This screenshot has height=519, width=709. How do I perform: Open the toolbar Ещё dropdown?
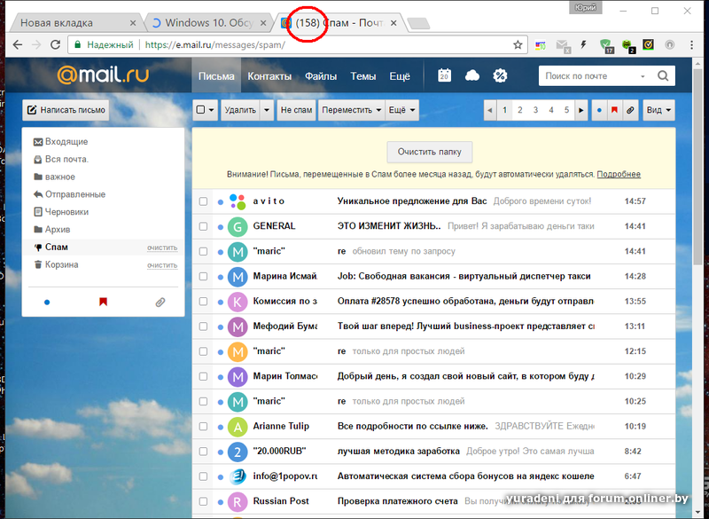point(402,110)
